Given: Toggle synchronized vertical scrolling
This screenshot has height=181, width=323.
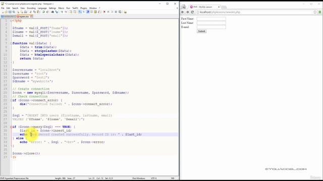Looking at the screenshot, I should [x=71, y=12].
